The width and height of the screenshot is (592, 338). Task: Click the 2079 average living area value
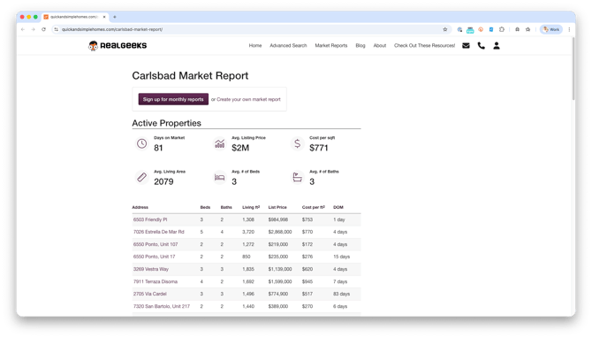pos(163,182)
